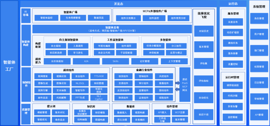Click 多模态知识解析 in 知识库

(x=82, y=112)
